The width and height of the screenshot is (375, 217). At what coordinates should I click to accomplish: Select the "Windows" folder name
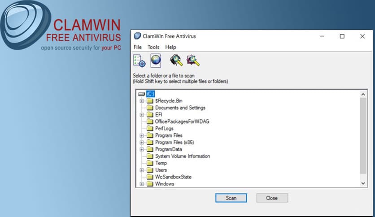(x=165, y=184)
